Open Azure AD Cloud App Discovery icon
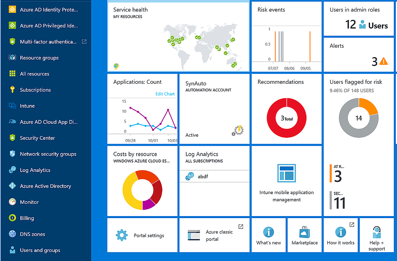 click(12, 122)
